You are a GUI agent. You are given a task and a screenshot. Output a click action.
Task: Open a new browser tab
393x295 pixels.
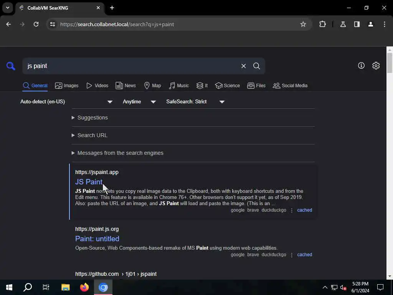(x=112, y=8)
